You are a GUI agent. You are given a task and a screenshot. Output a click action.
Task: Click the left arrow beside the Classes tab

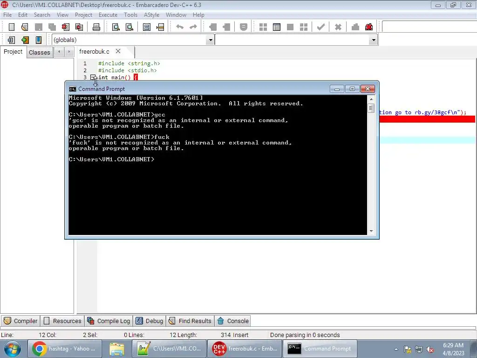click(59, 52)
